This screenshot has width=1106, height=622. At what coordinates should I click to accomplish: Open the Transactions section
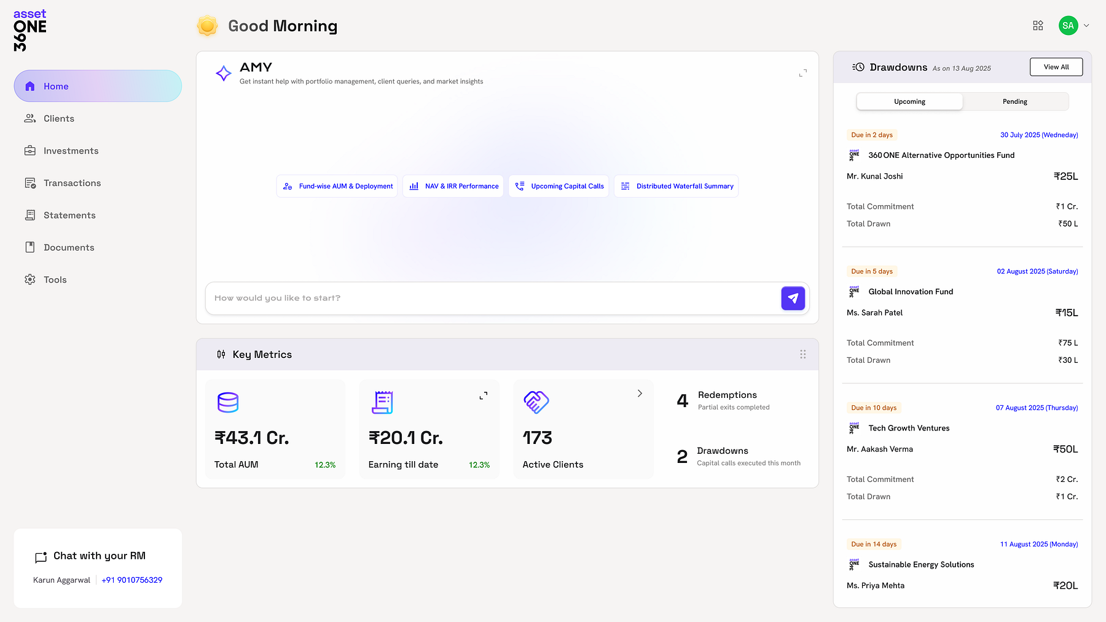(72, 182)
